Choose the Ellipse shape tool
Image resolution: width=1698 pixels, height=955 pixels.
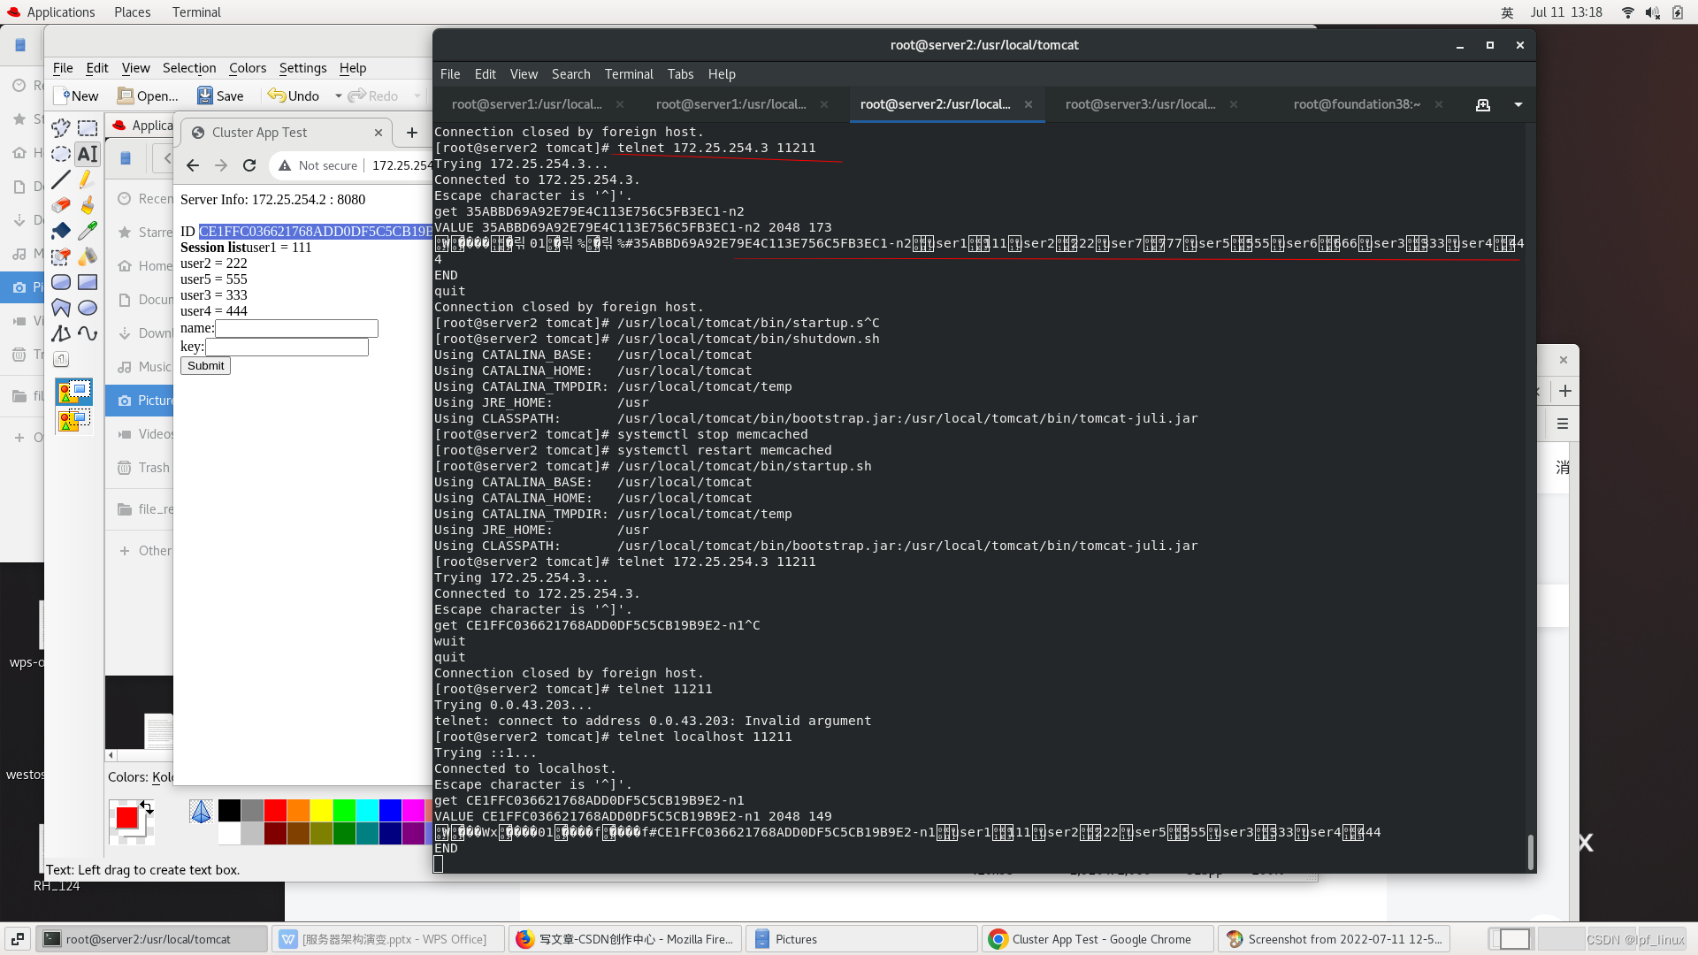click(87, 309)
